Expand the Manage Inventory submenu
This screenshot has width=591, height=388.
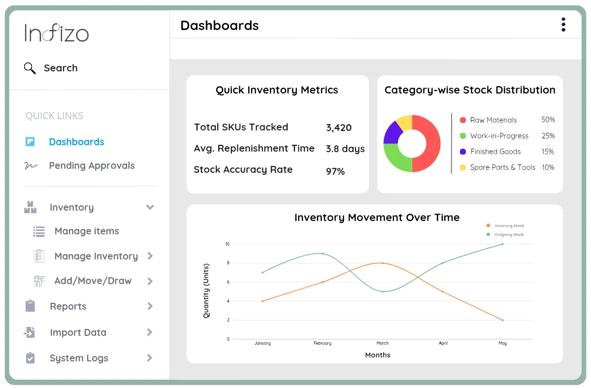(150, 256)
